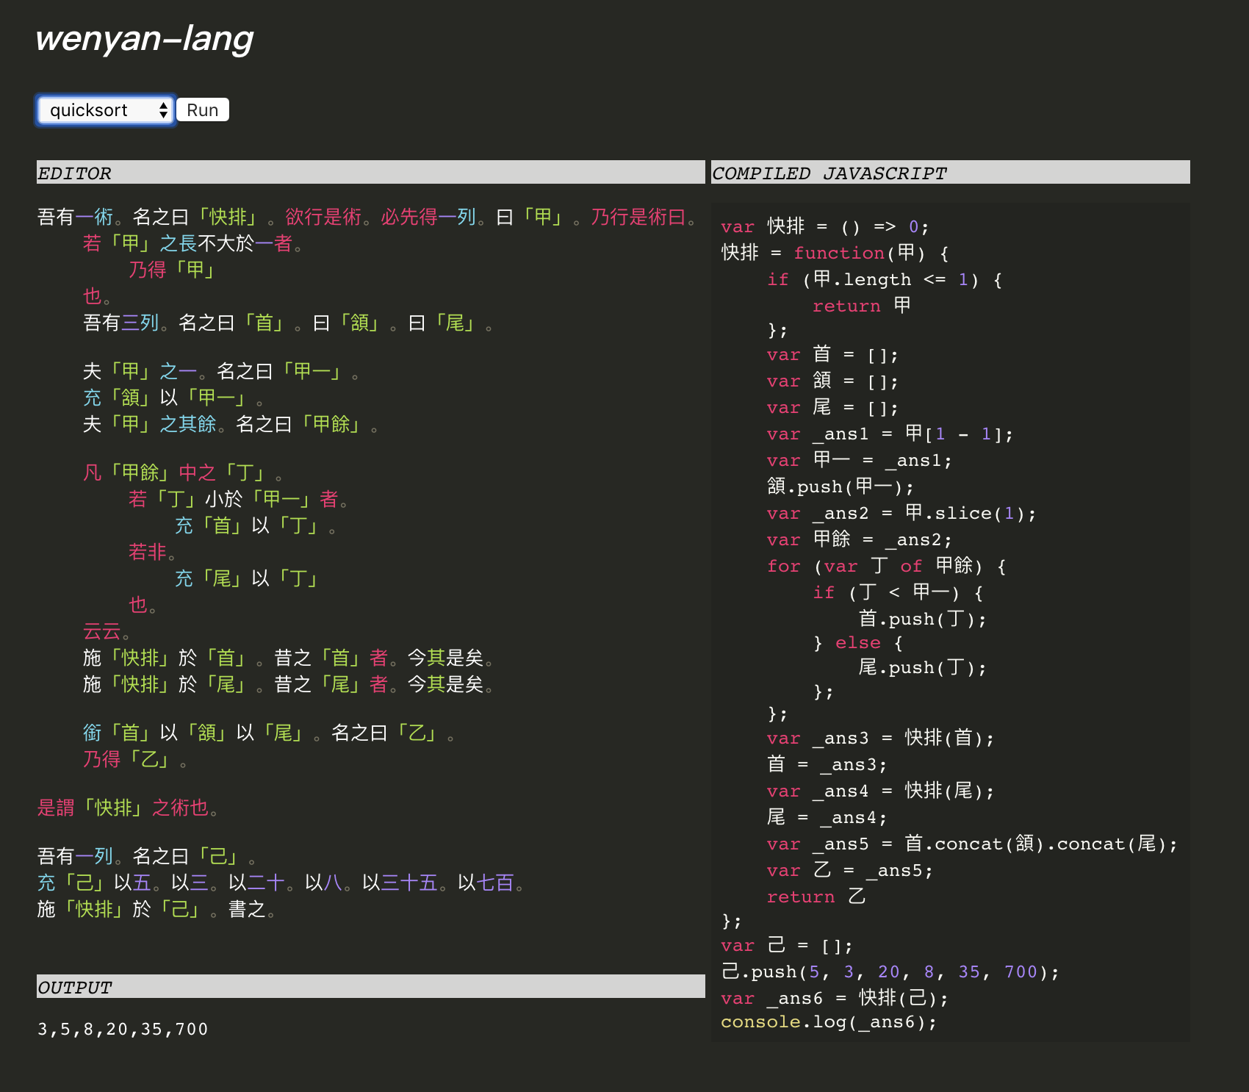Click compiled line for (var 丁 of 甲餘)
The height and width of the screenshot is (1092, 1249).
click(x=886, y=566)
